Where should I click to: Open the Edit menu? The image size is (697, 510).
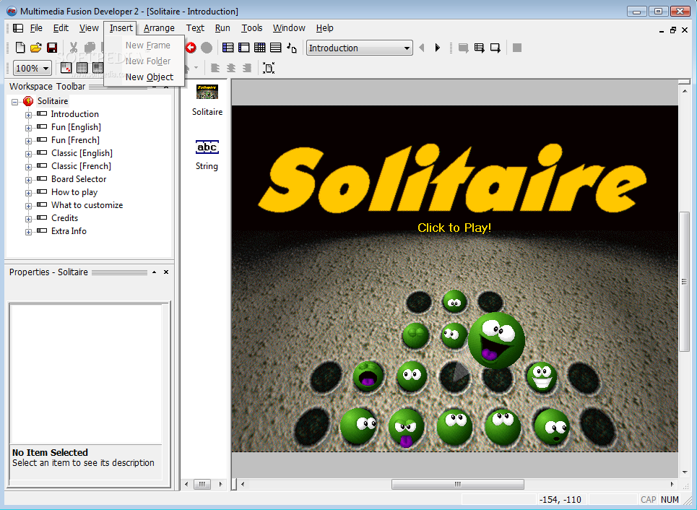[x=61, y=28]
